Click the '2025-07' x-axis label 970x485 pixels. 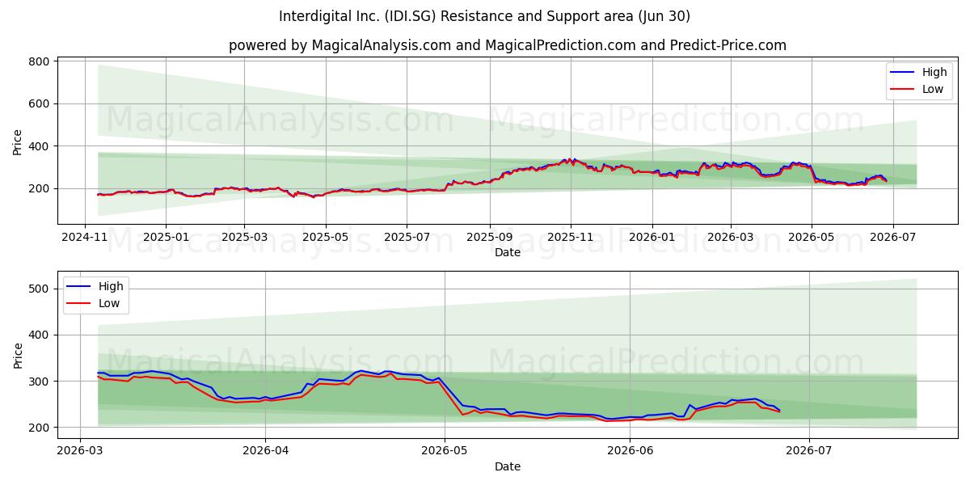(x=406, y=238)
